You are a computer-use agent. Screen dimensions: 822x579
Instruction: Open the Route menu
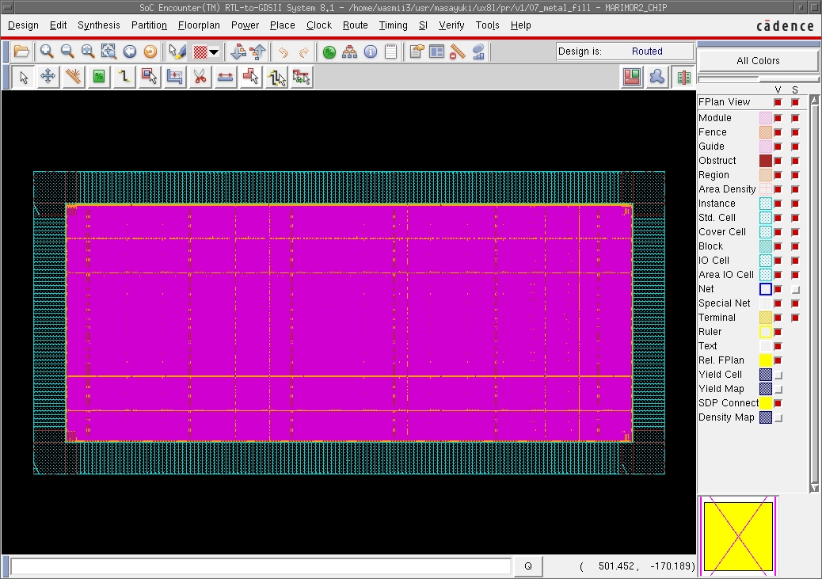(x=355, y=25)
